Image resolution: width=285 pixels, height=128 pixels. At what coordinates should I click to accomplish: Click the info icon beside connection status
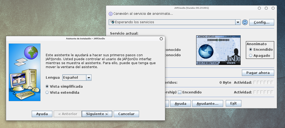coord(111,14)
